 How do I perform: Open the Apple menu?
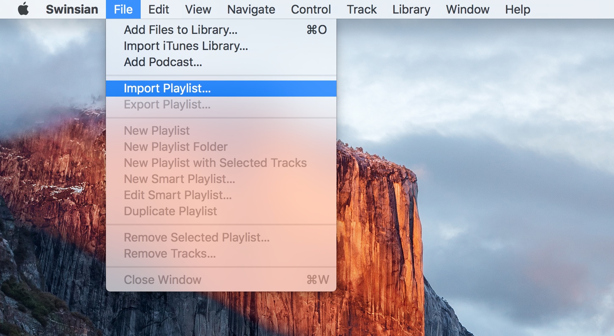[x=23, y=9]
